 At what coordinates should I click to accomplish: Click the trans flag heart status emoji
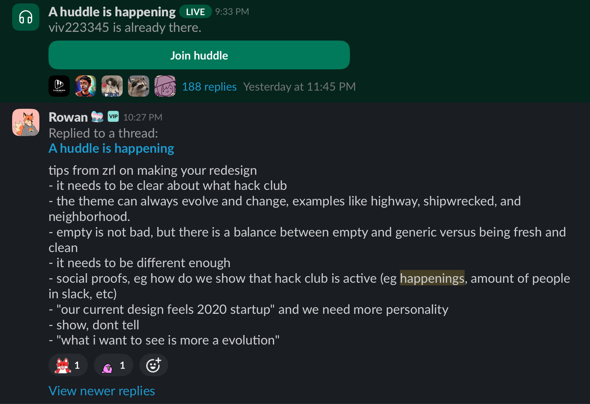click(97, 117)
